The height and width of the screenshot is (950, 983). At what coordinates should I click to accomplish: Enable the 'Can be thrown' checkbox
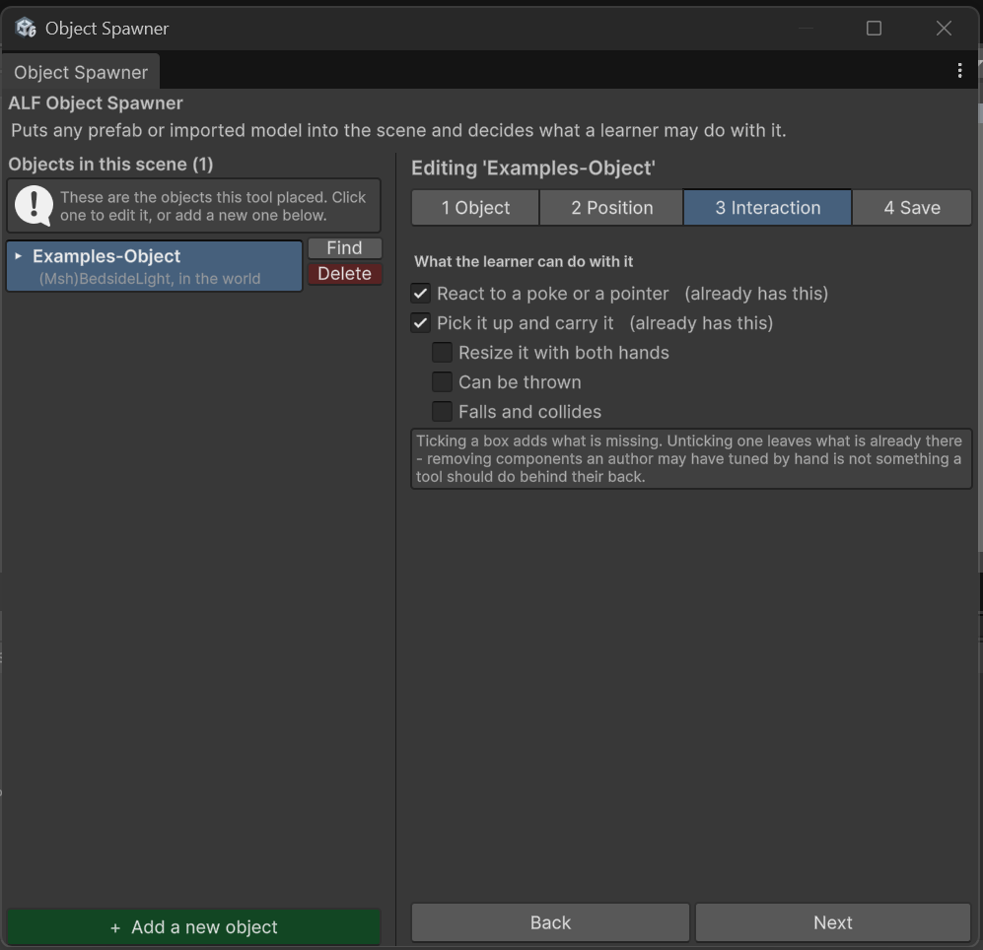442,381
